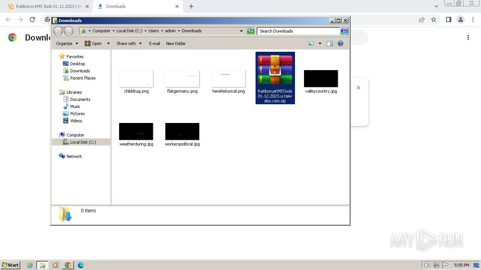The width and height of the screenshot is (481, 270).
Task: Focus the Search Downloads field
Action: coord(299,31)
